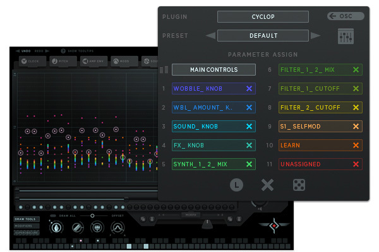The width and height of the screenshot is (379, 252).
Task: Remove the WOBBLE_KNOB assignment with its X
Action: [250, 88]
